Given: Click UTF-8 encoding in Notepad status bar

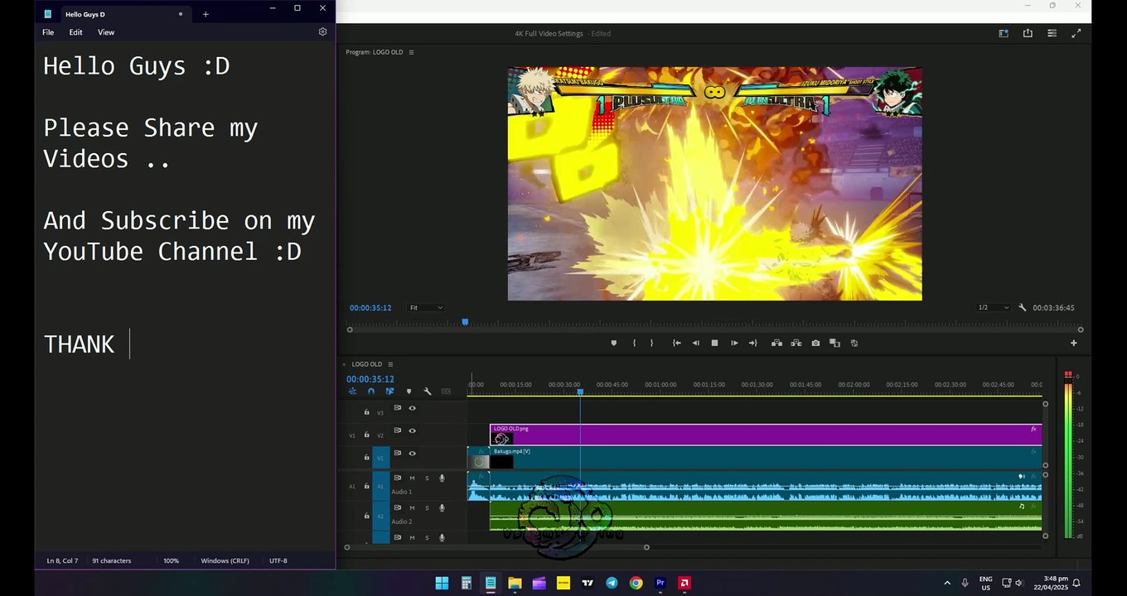Looking at the screenshot, I should tap(278, 560).
